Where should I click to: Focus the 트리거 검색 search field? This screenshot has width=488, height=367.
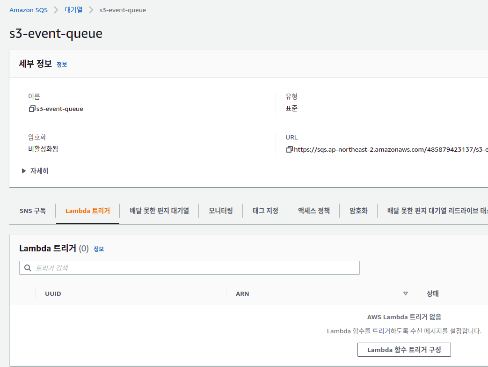(189, 268)
